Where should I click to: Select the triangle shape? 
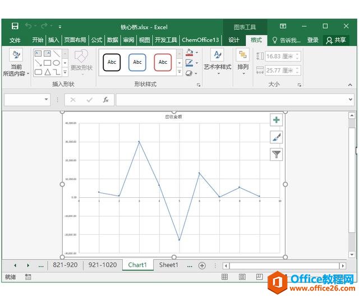click(x=48, y=72)
